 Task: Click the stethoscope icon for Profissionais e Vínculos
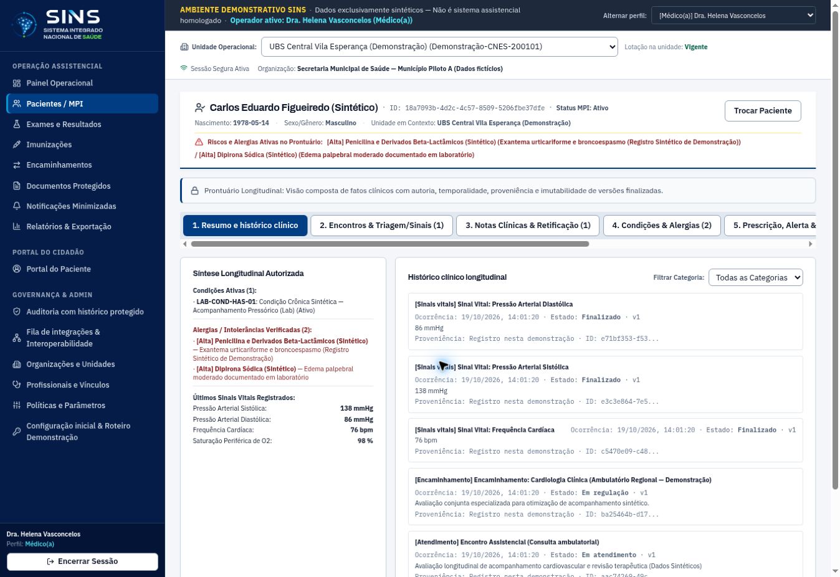pos(17,385)
